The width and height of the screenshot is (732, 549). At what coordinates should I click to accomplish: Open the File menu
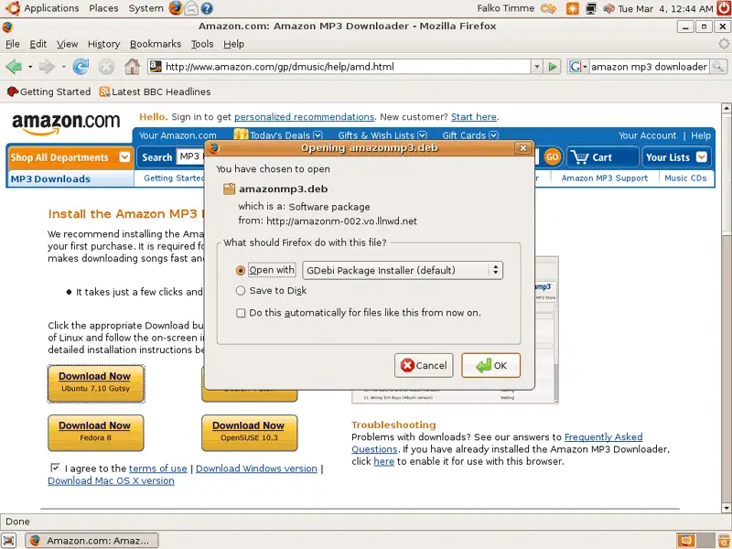click(x=13, y=44)
